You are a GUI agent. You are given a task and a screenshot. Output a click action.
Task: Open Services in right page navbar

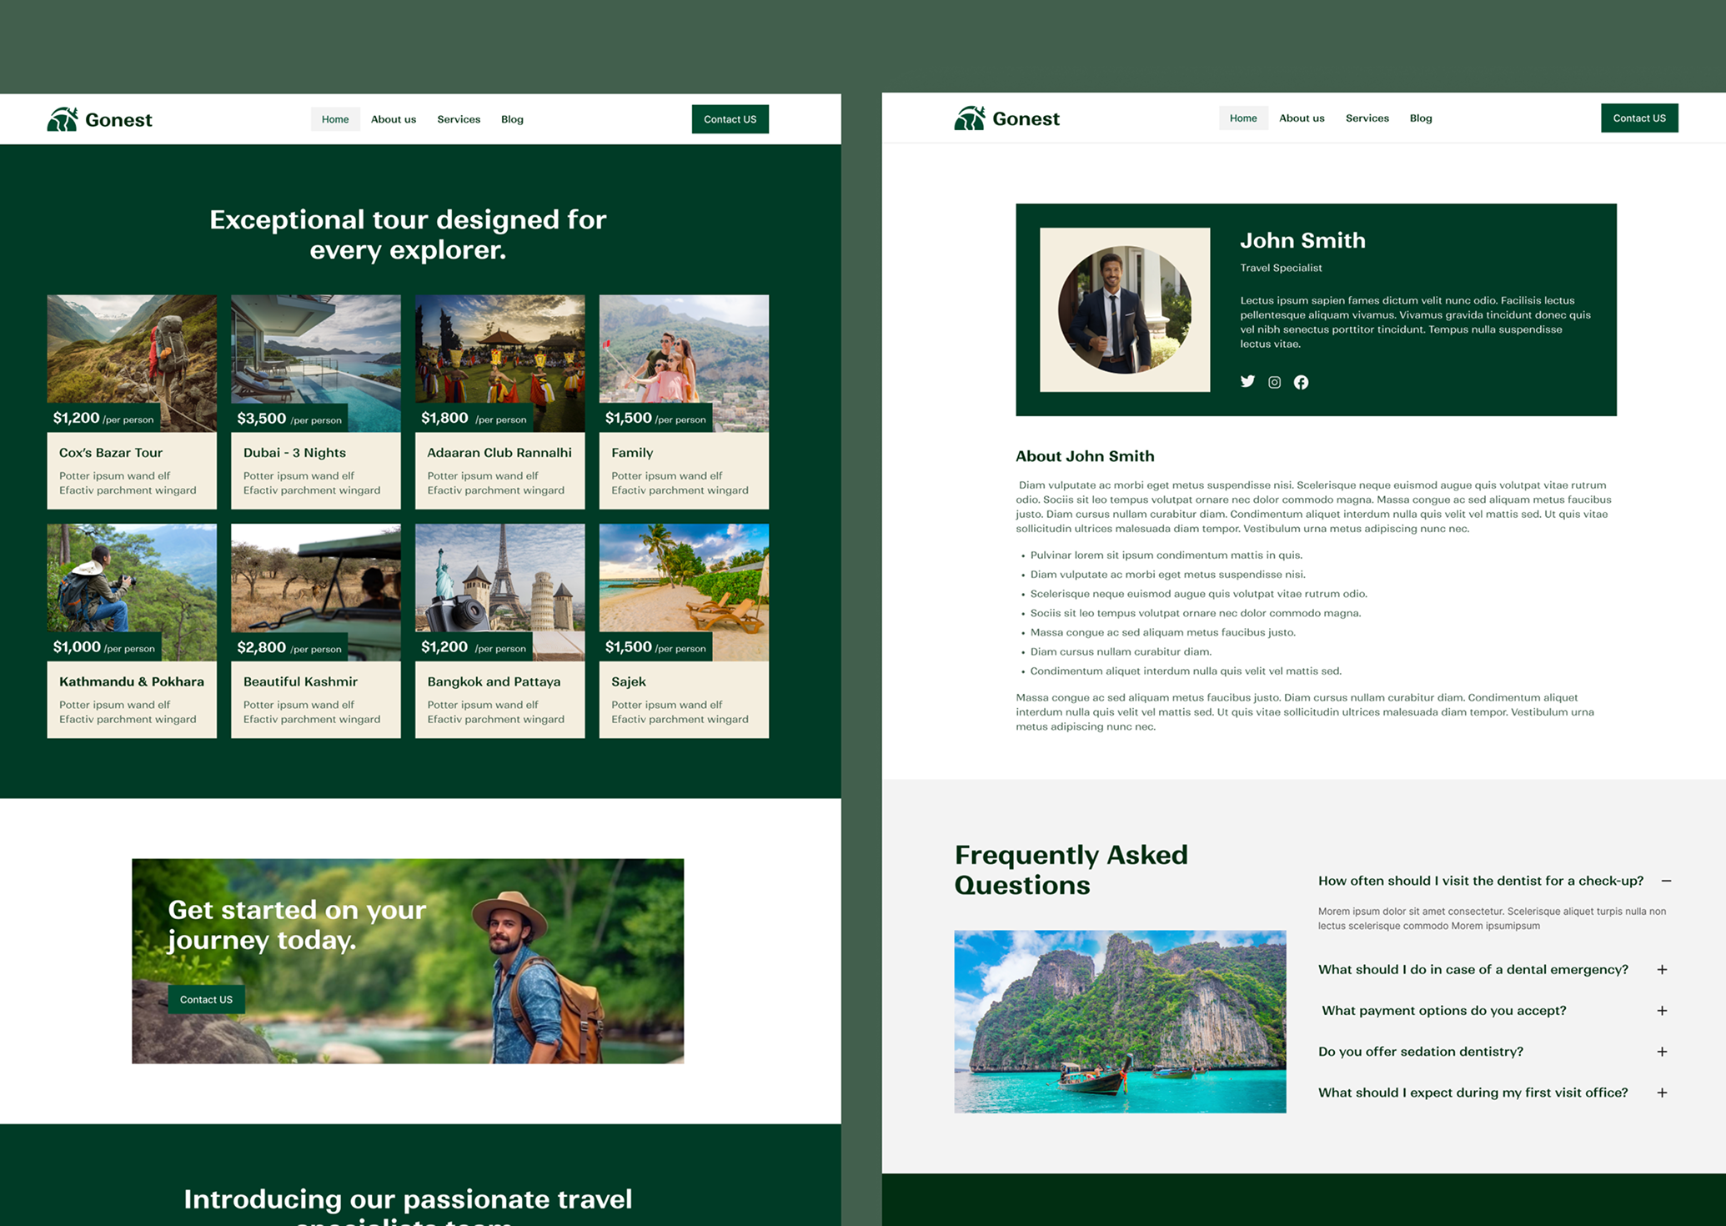[1367, 118]
